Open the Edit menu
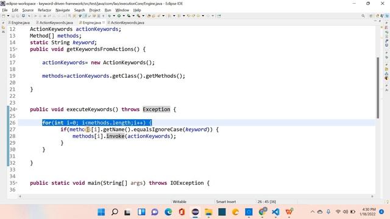This screenshot has height=219, width=390. [15, 10]
